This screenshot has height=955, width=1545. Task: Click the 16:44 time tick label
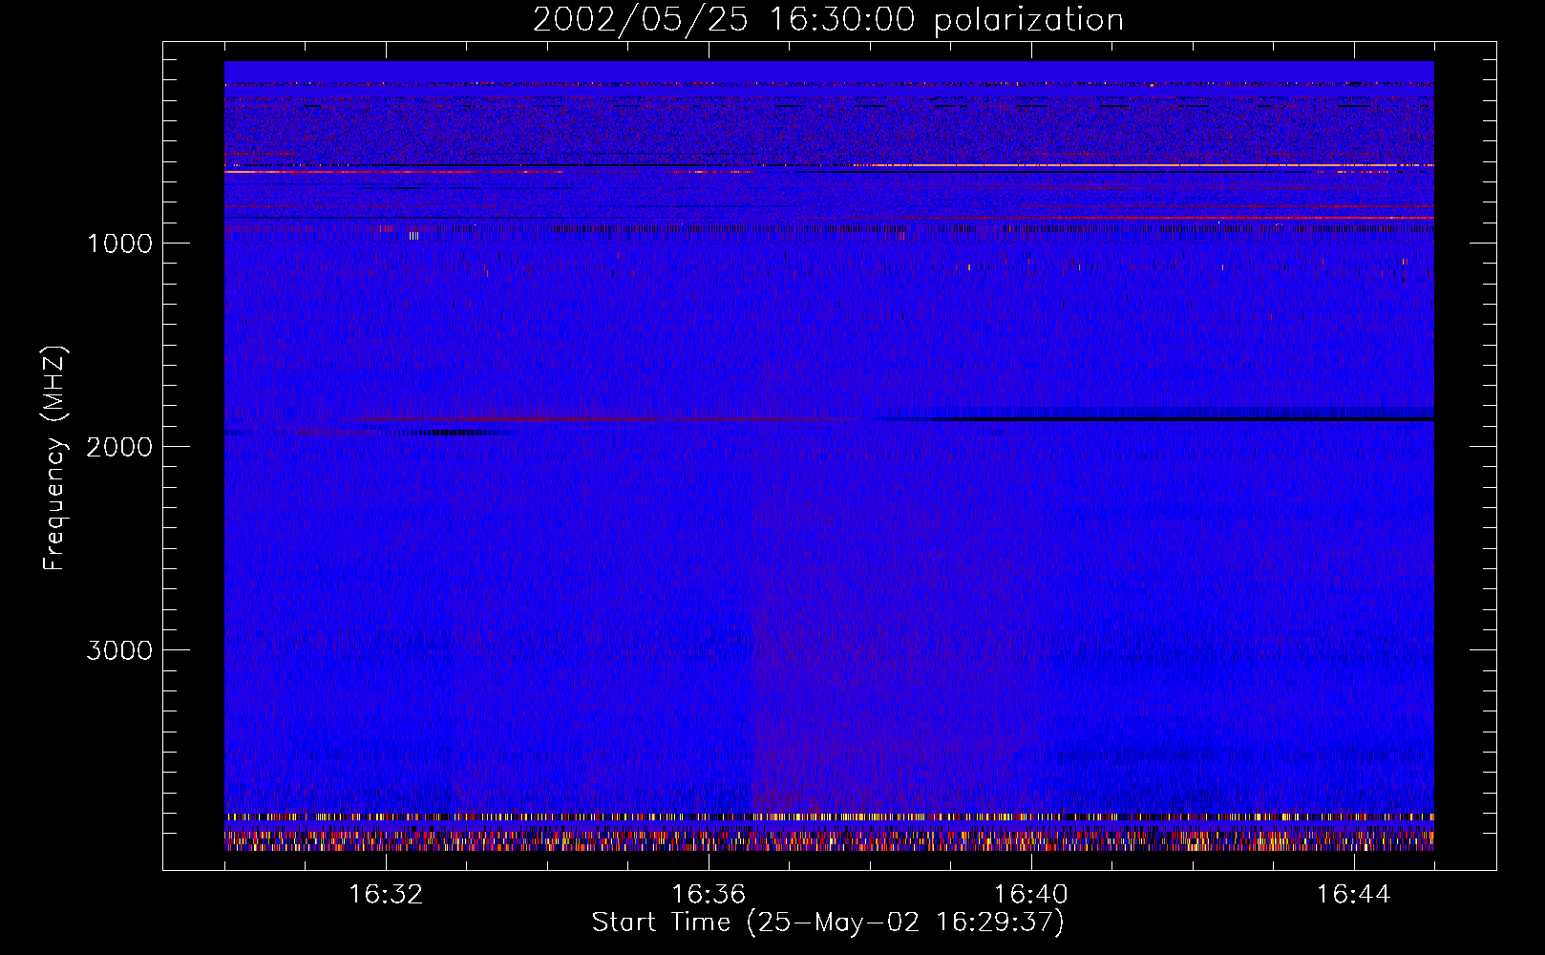coord(1354,895)
